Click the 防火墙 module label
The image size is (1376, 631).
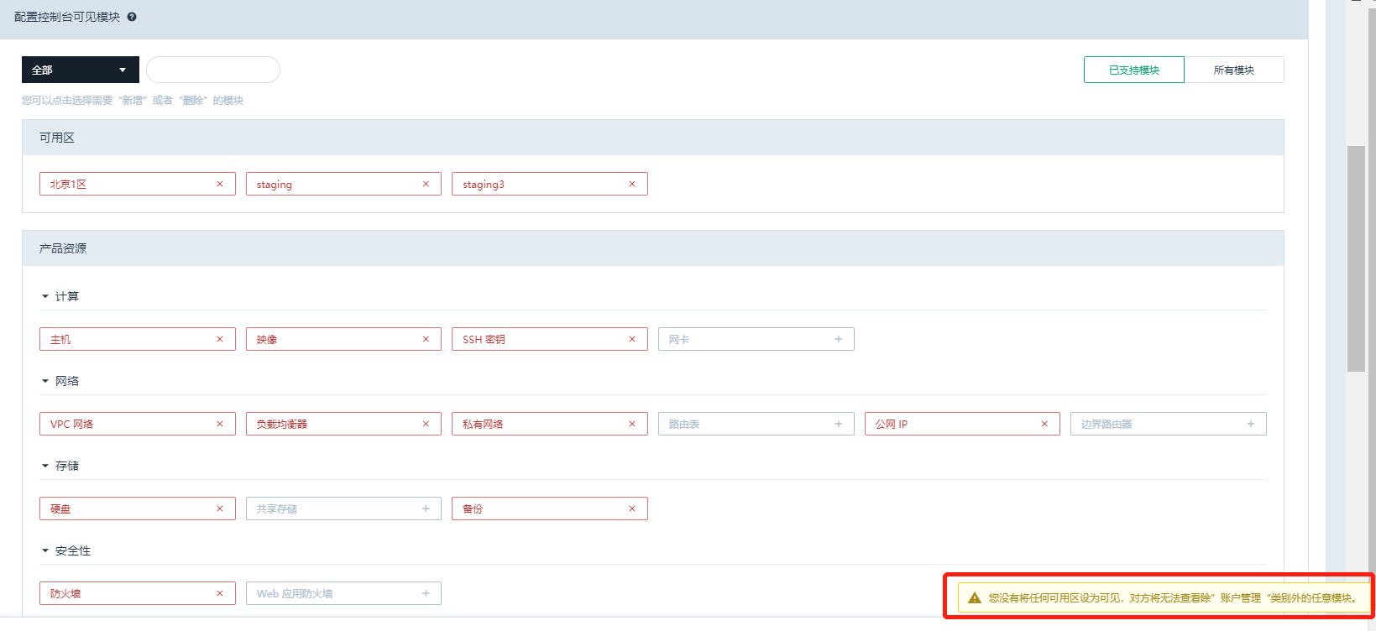pos(65,593)
